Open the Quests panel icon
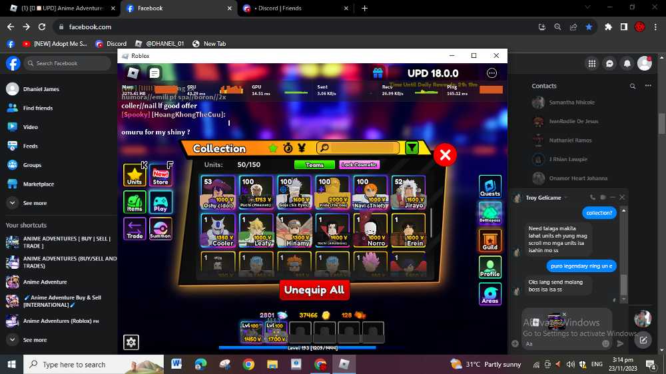Image resolution: width=666 pixels, height=374 pixels. coord(490,186)
